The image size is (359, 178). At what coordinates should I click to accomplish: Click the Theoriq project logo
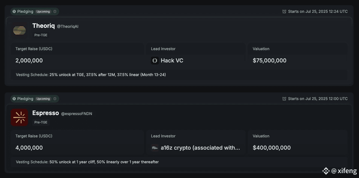19,30
